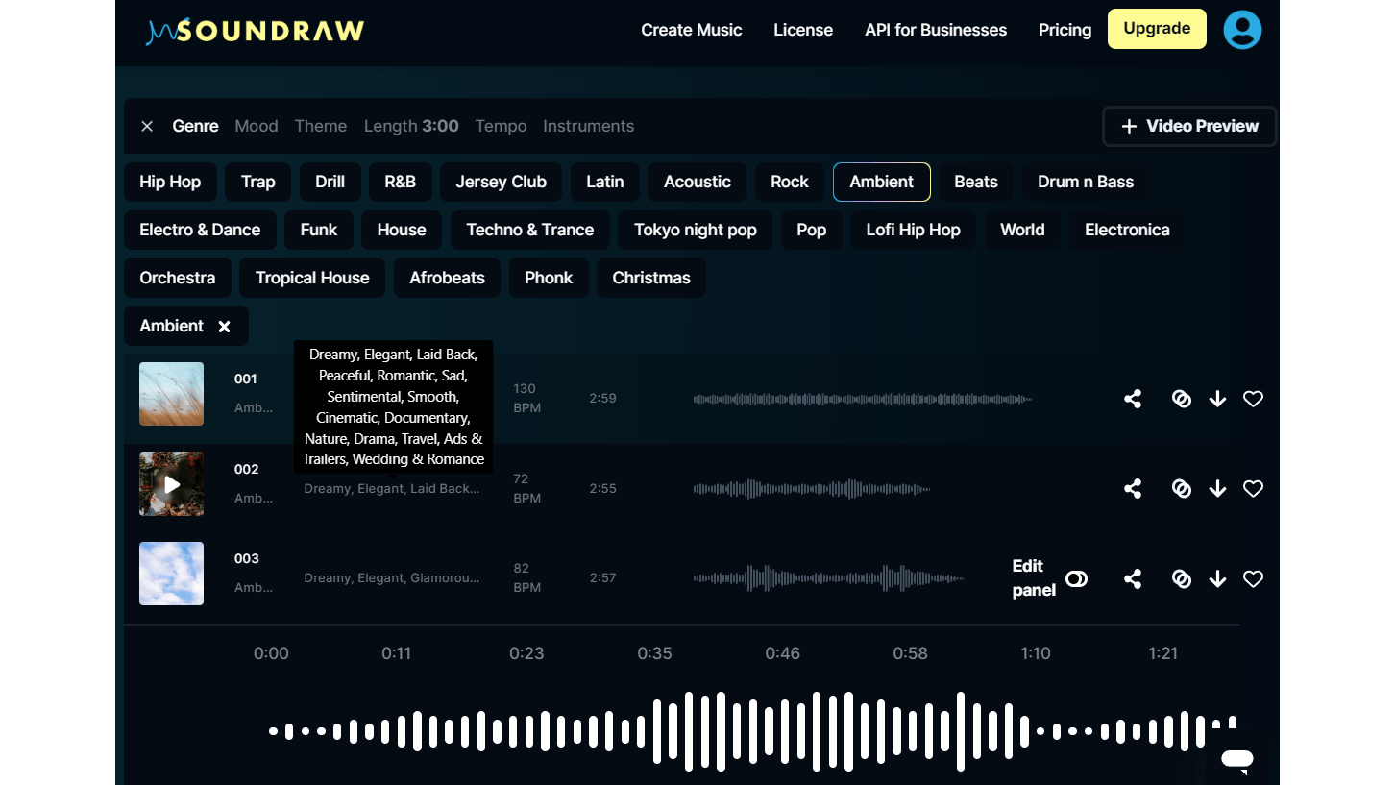The width and height of the screenshot is (1395, 785).
Task: Play track 002 from its thumbnail
Action: (171, 484)
